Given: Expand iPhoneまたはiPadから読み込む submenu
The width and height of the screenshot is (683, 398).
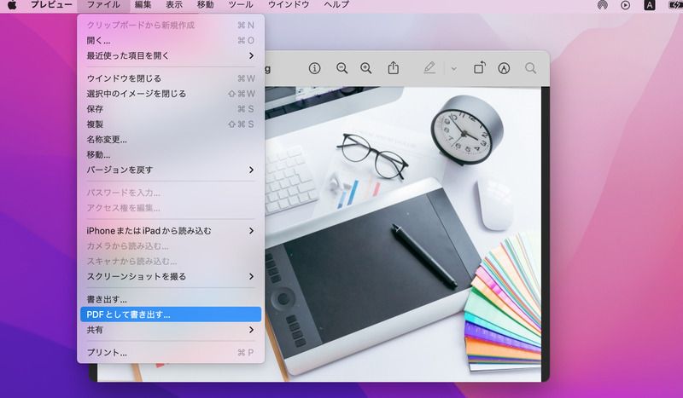Looking at the screenshot, I should pos(171,231).
